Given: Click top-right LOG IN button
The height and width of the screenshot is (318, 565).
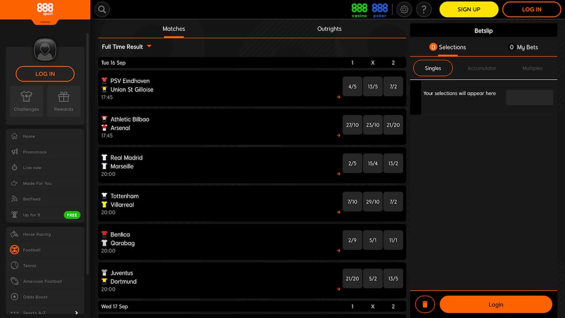Looking at the screenshot, I should [x=531, y=9].
